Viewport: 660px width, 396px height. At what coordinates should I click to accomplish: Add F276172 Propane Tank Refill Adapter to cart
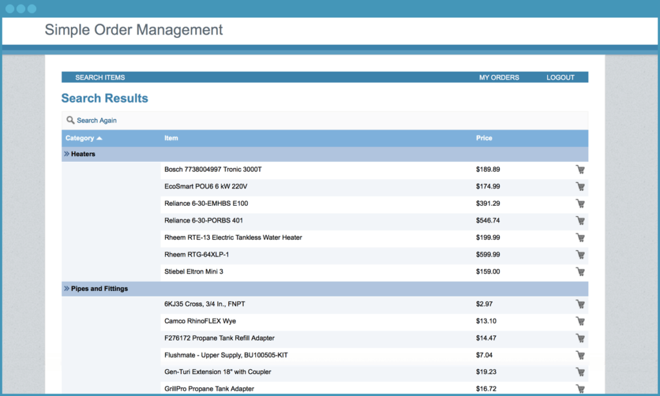579,338
